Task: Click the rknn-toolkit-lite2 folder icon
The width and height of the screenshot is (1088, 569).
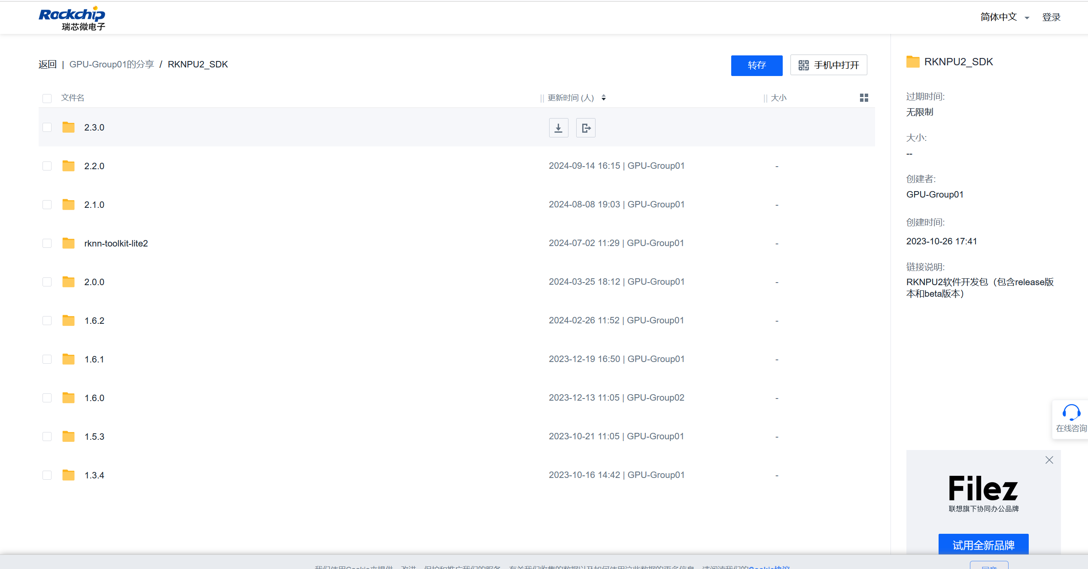Action: (68, 243)
